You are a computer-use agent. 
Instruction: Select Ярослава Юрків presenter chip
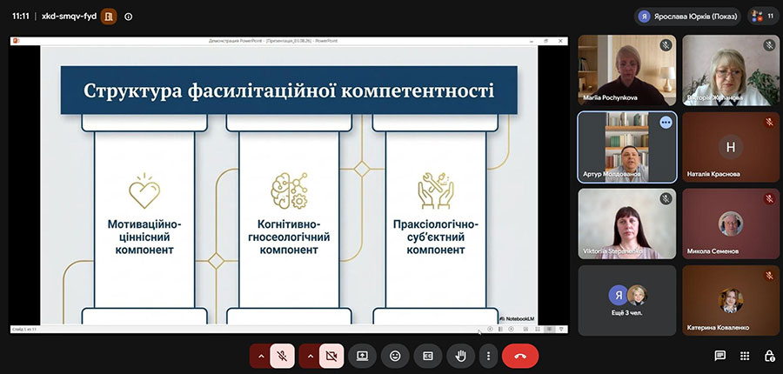coord(687,17)
